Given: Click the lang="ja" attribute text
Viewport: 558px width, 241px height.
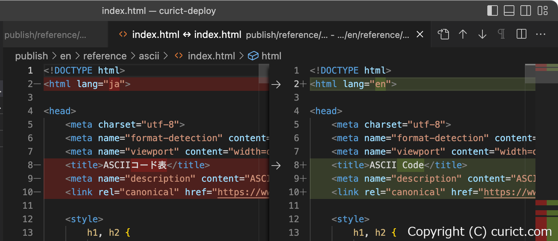Looking at the screenshot, I should (101, 84).
